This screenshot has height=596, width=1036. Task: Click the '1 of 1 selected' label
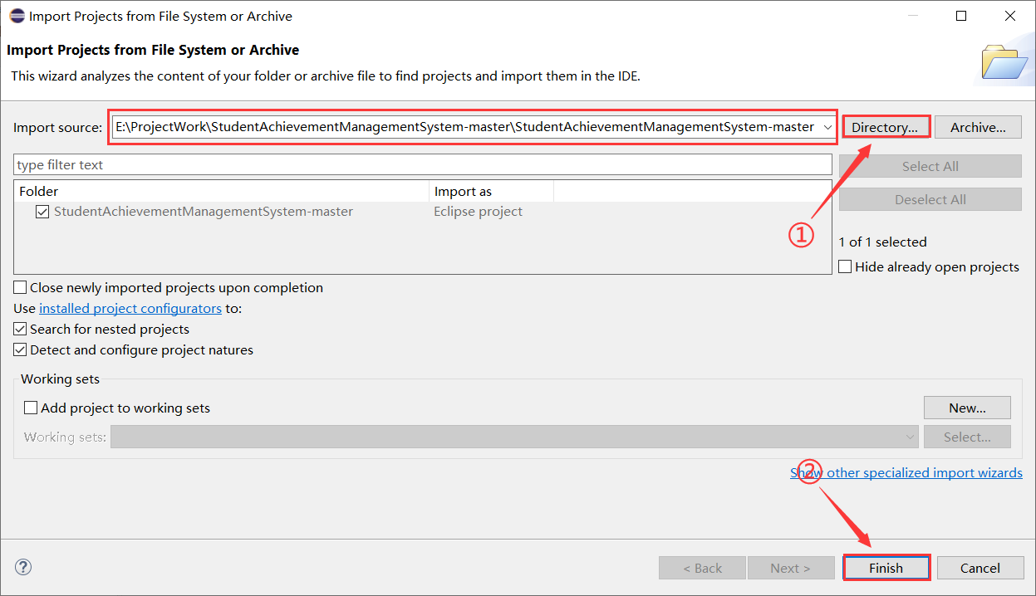click(x=883, y=242)
